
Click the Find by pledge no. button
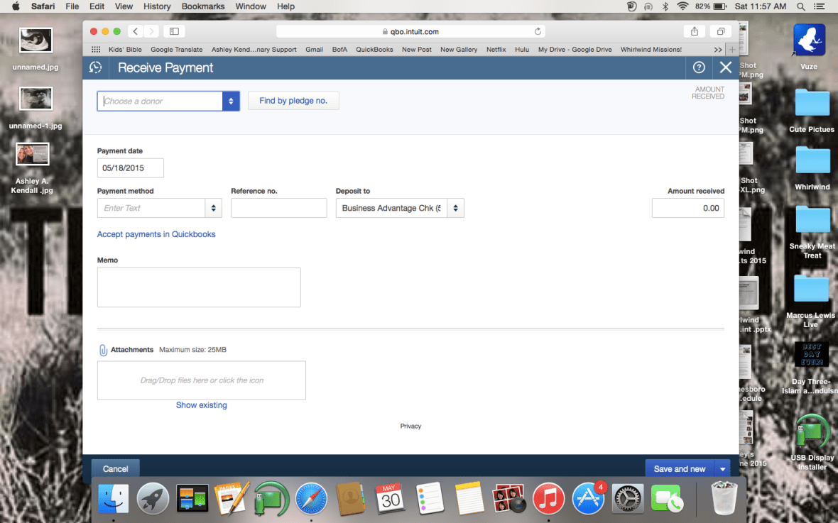293,101
